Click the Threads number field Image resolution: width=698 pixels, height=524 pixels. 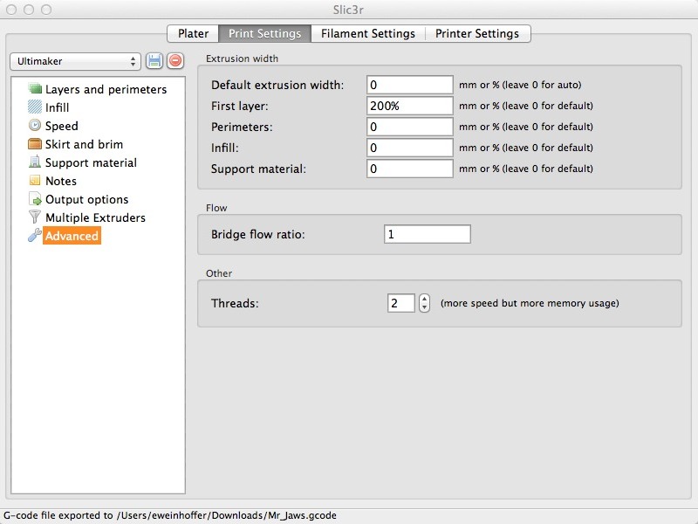pyautogui.click(x=400, y=303)
